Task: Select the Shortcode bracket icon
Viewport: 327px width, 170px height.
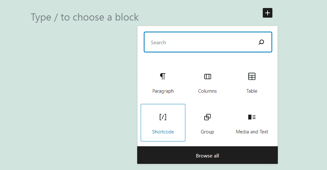Action: tap(163, 117)
